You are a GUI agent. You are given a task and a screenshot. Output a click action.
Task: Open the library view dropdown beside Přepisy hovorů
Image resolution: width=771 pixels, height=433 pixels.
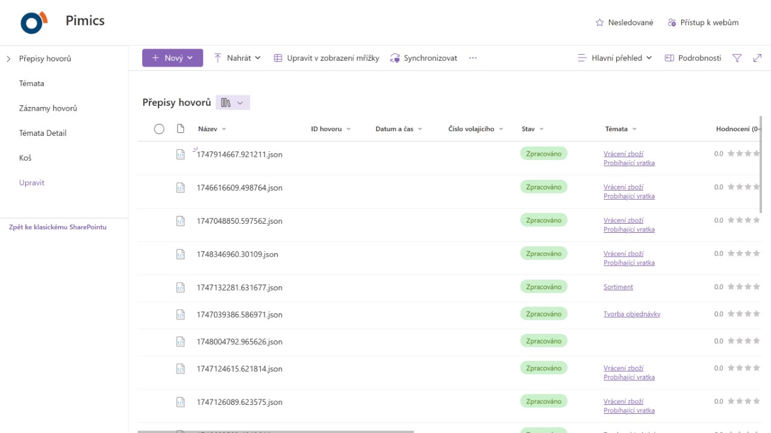point(233,103)
